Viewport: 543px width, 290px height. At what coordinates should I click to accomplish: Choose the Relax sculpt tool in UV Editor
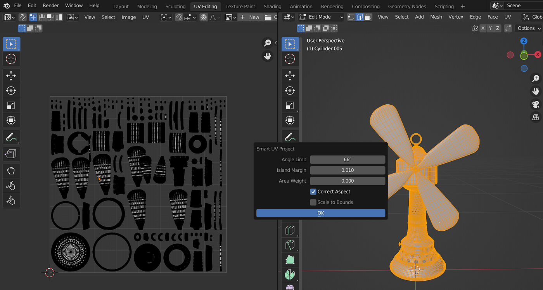point(11,185)
